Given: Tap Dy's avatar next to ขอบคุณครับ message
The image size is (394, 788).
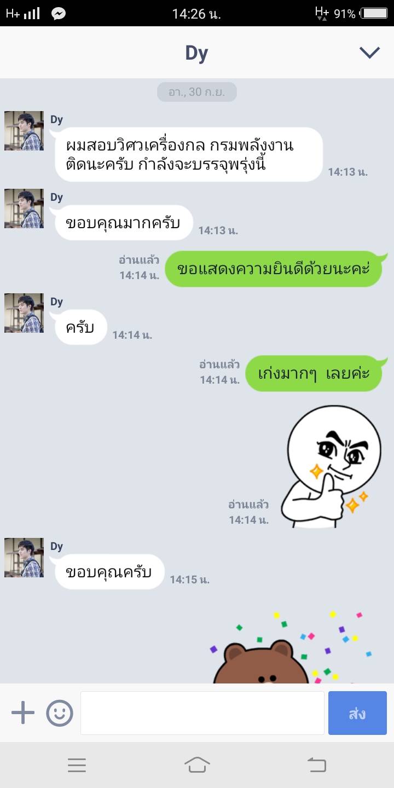Looking at the screenshot, I should click(x=24, y=558).
